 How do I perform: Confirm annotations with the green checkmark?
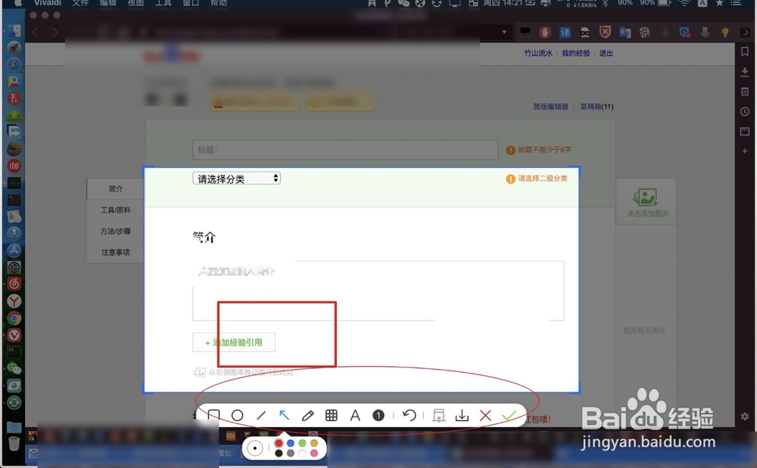pos(509,415)
